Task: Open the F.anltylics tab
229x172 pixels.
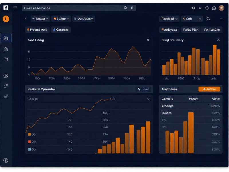Action: 169,30
